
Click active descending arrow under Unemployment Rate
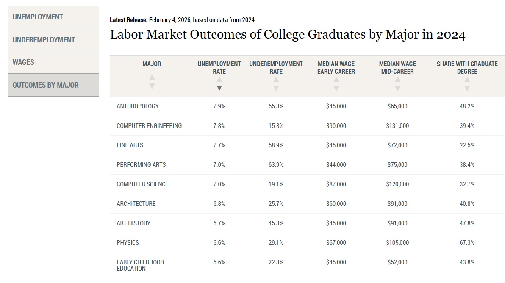[x=219, y=88]
